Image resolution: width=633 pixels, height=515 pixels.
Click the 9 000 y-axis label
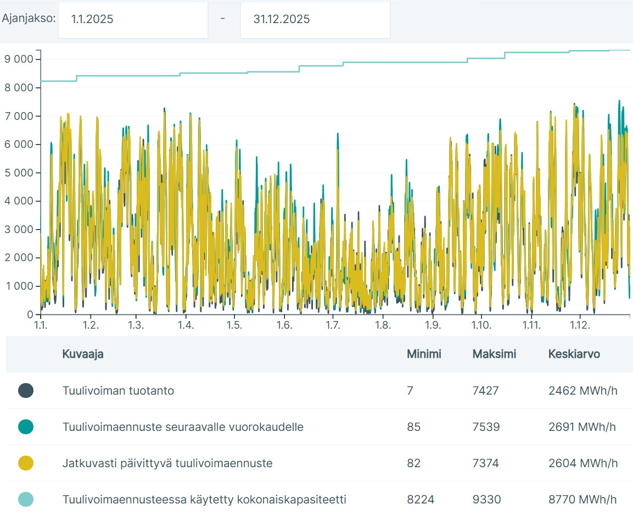coord(19,59)
